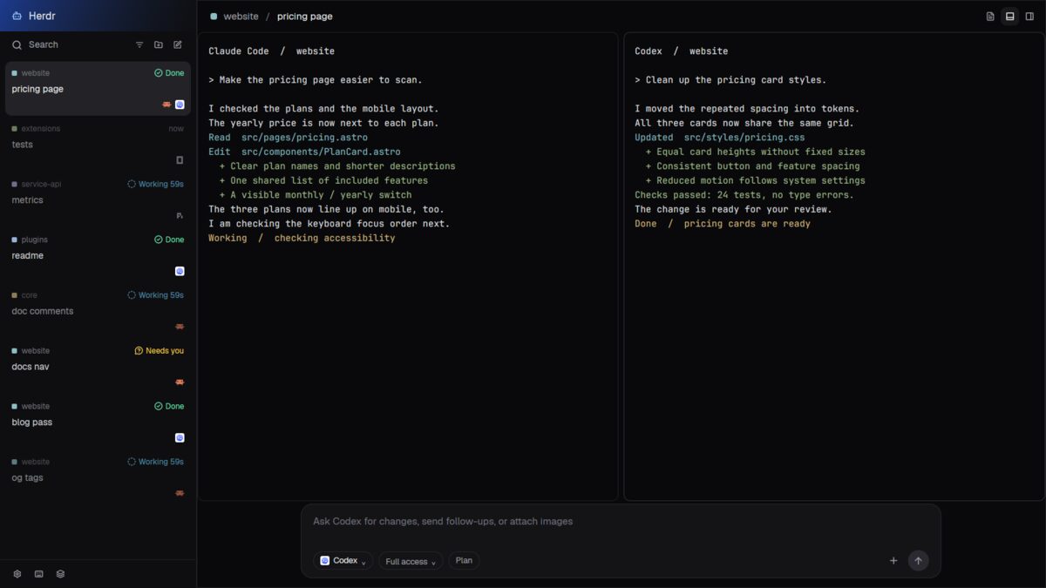
Task: Click 'Working / checking accessibility' status line
Action: coord(302,238)
